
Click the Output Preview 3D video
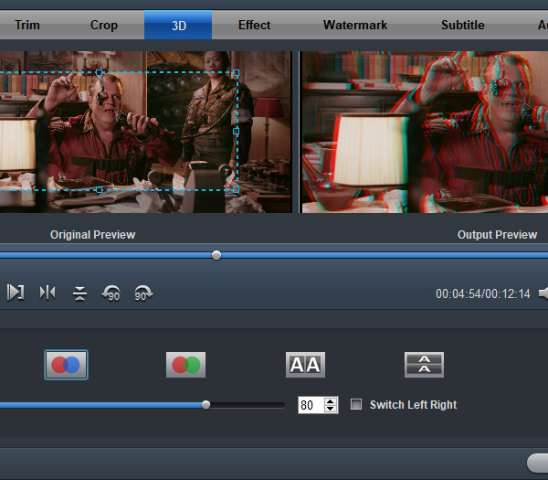click(425, 132)
